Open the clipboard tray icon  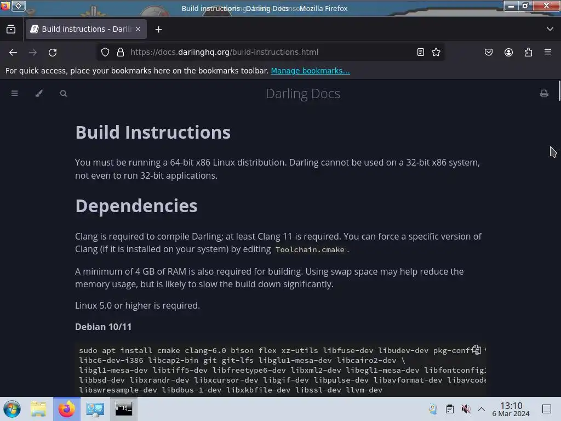pos(450,409)
